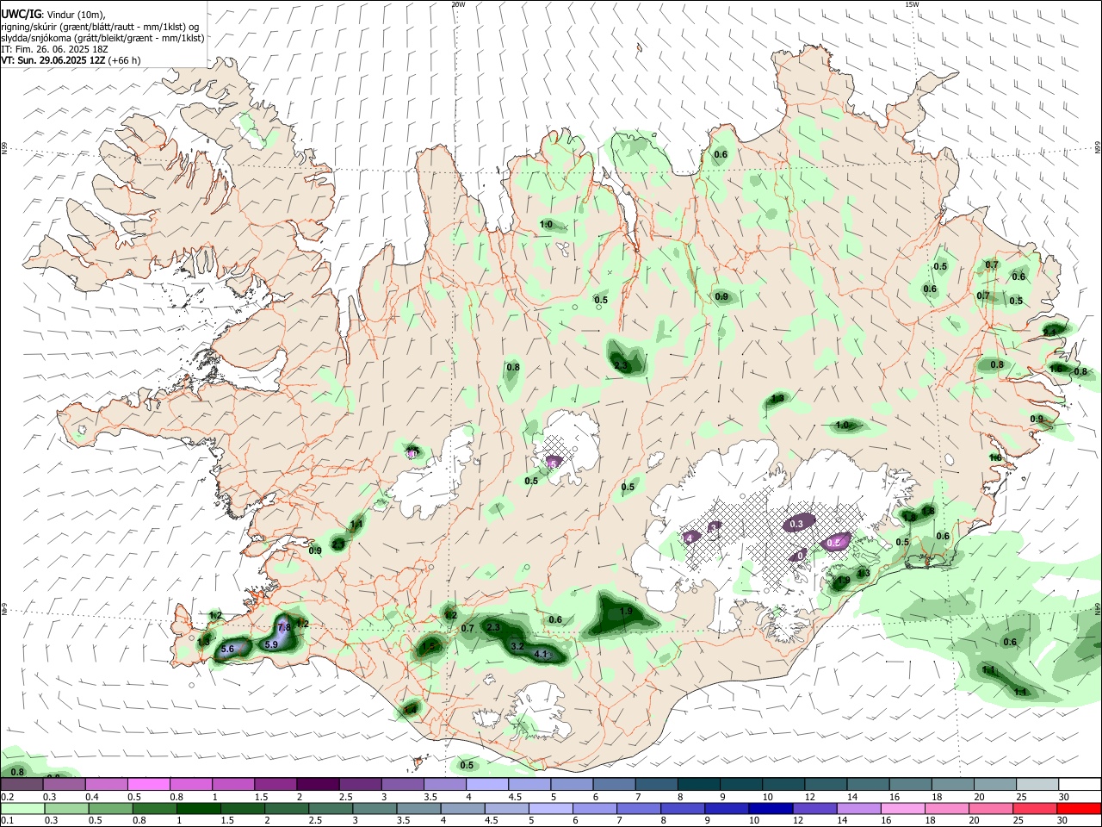Image resolution: width=1102 pixels, height=827 pixels.
Task: Click the 0.3 snow value on the glacier
Action: 796,524
